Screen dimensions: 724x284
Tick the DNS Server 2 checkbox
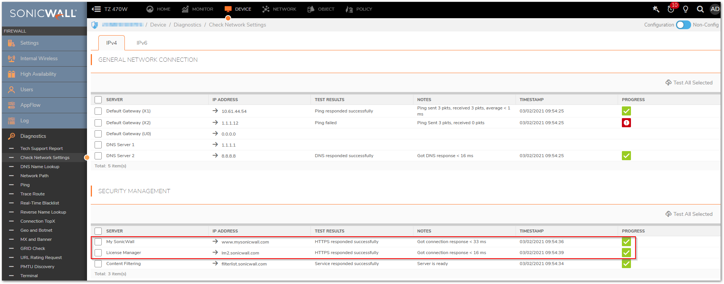[98, 156]
